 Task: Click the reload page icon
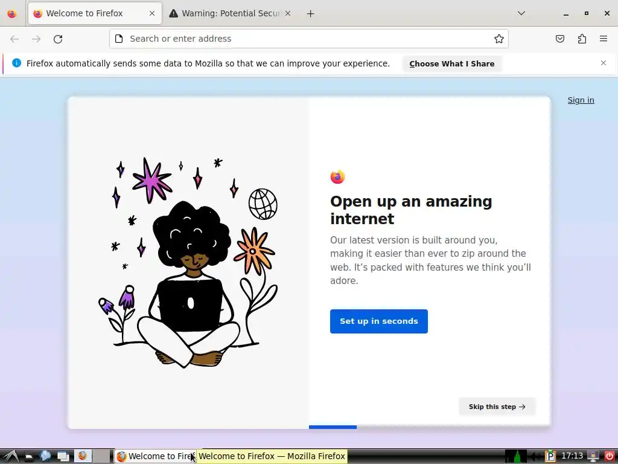pos(58,39)
